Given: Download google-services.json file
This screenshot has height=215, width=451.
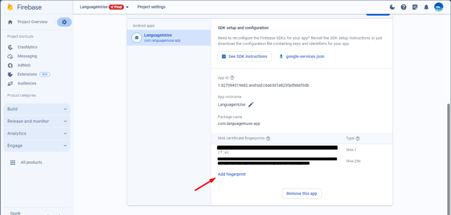Looking at the screenshot, I should tap(302, 56).
